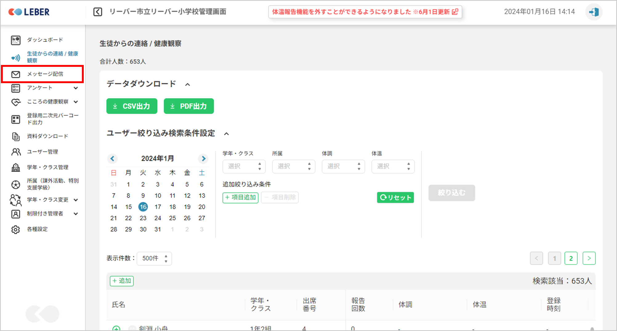Collapse the データダウンロード section
This screenshot has height=331, width=617.
click(x=188, y=84)
